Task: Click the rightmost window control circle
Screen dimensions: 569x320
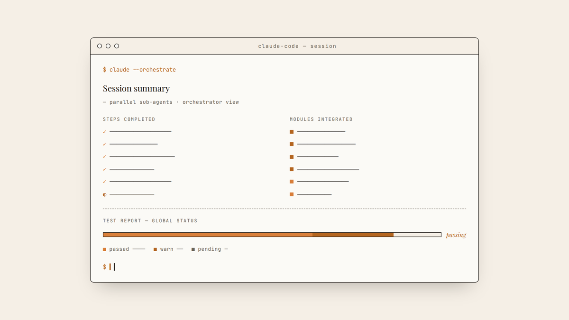Action: click(117, 46)
